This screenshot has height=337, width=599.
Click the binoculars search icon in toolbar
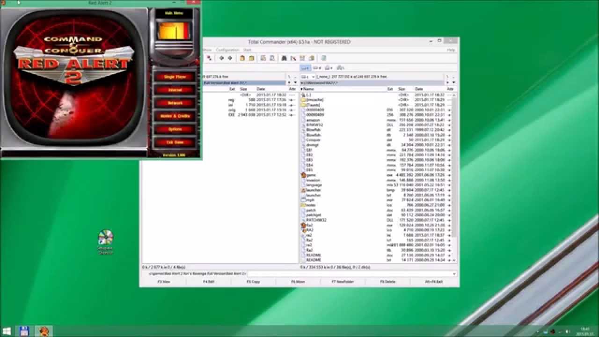click(284, 58)
